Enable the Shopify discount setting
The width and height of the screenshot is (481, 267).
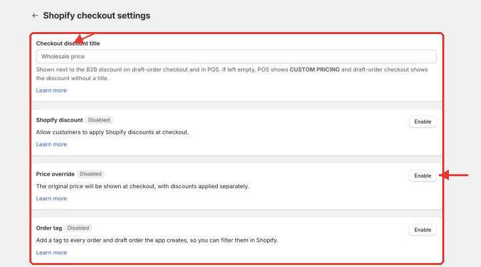coord(422,121)
